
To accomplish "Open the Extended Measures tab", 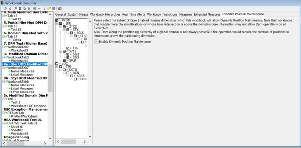I will [x=207, y=14].
